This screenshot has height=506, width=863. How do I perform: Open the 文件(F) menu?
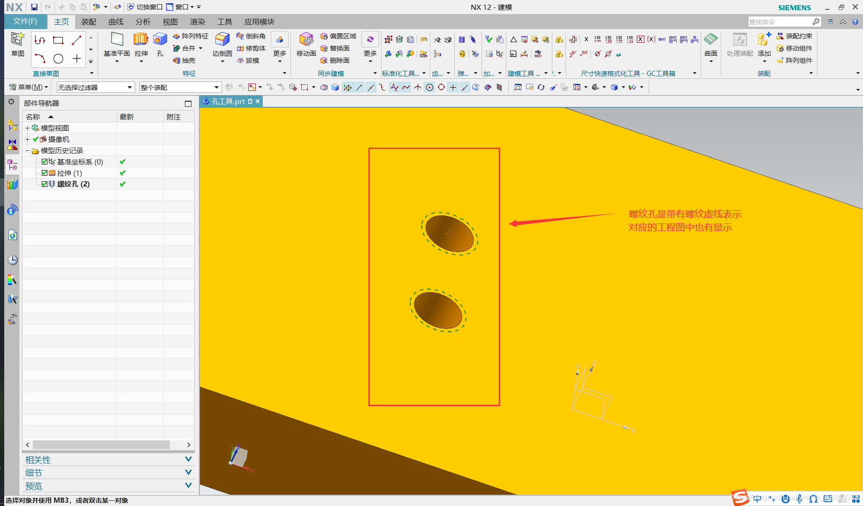pos(25,22)
